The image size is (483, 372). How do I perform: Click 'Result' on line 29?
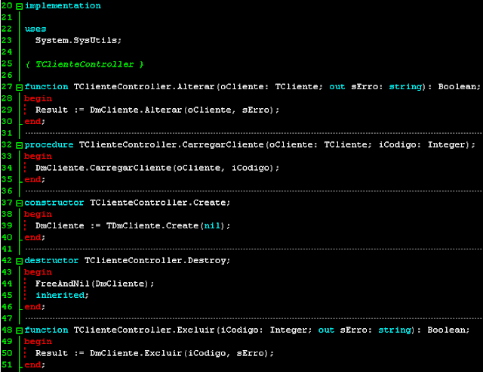click(x=51, y=110)
